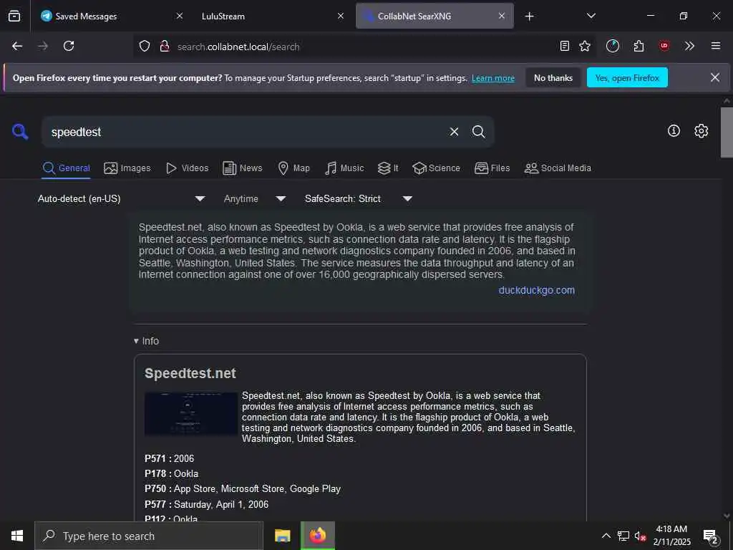
Task: Close the LuluStream tab
Action: [x=341, y=16]
